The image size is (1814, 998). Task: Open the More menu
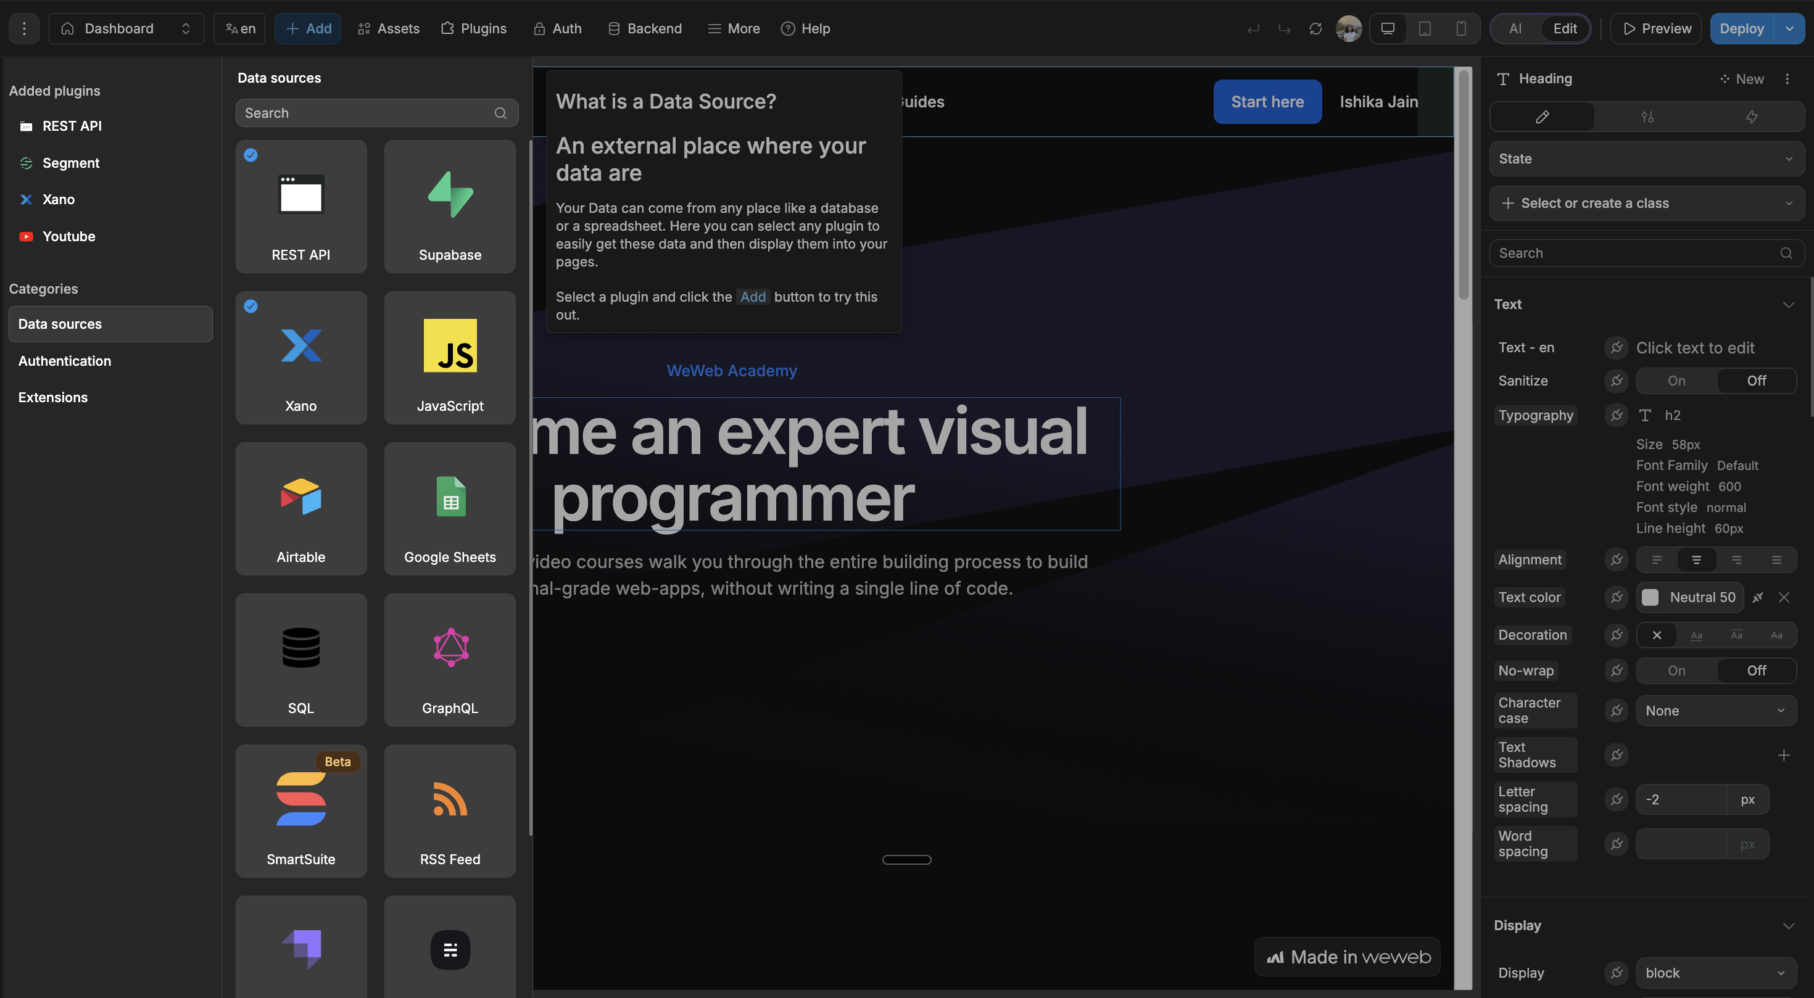tap(734, 28)
